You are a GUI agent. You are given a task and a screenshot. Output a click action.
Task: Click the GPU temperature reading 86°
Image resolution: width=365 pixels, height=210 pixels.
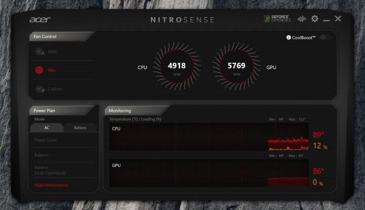[x=318, y=171]
